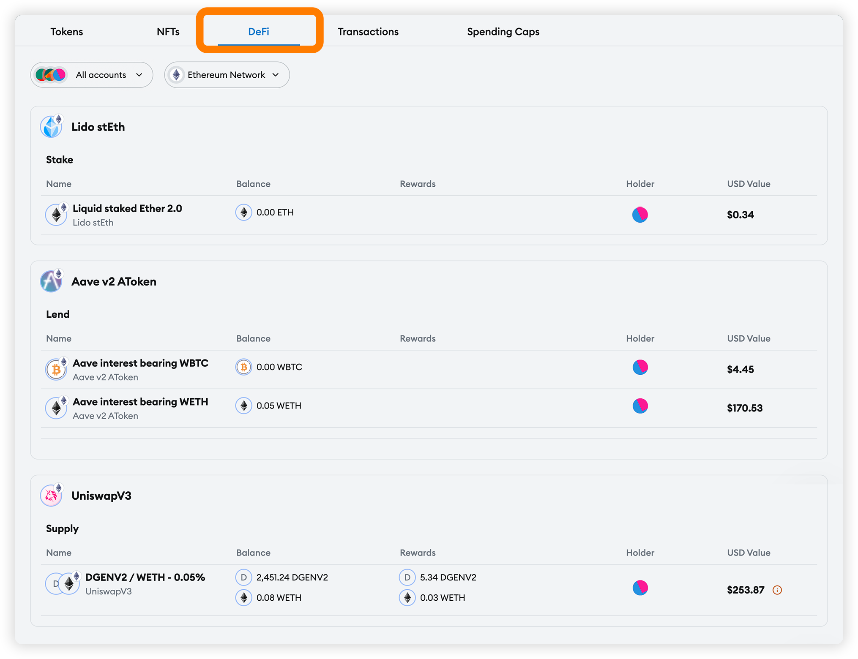Click the ETH icon beside 0.03 WETH reward
The image size is (858, 659).
[x=407, y=597]
